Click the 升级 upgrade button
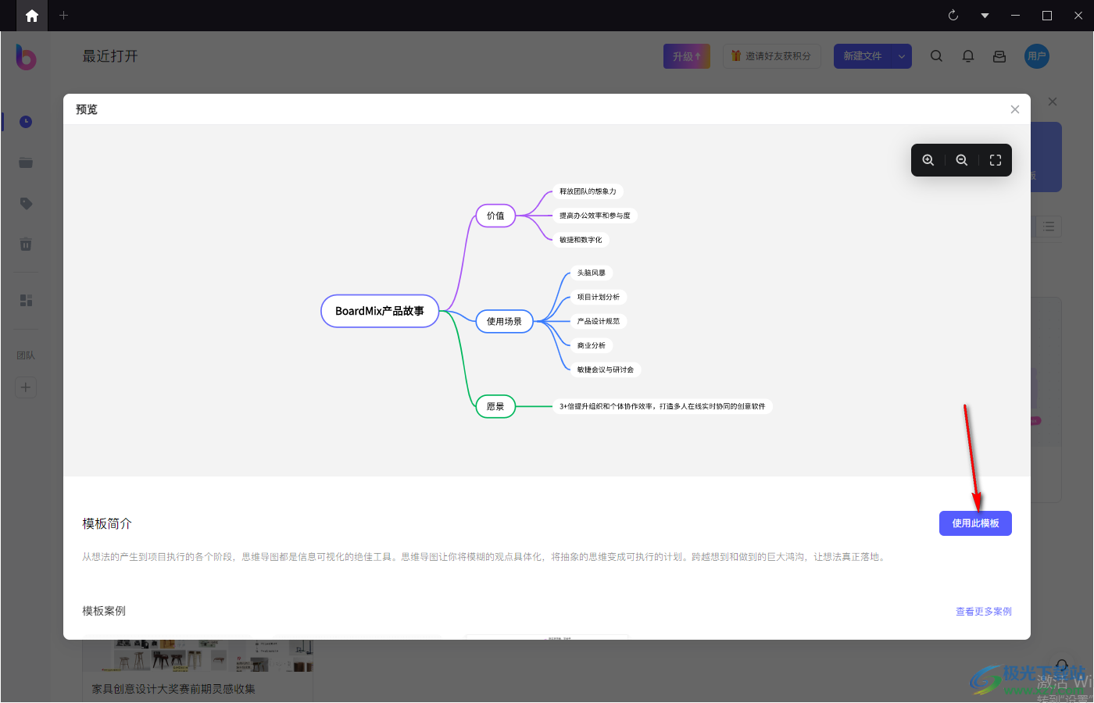 point(687,56)
